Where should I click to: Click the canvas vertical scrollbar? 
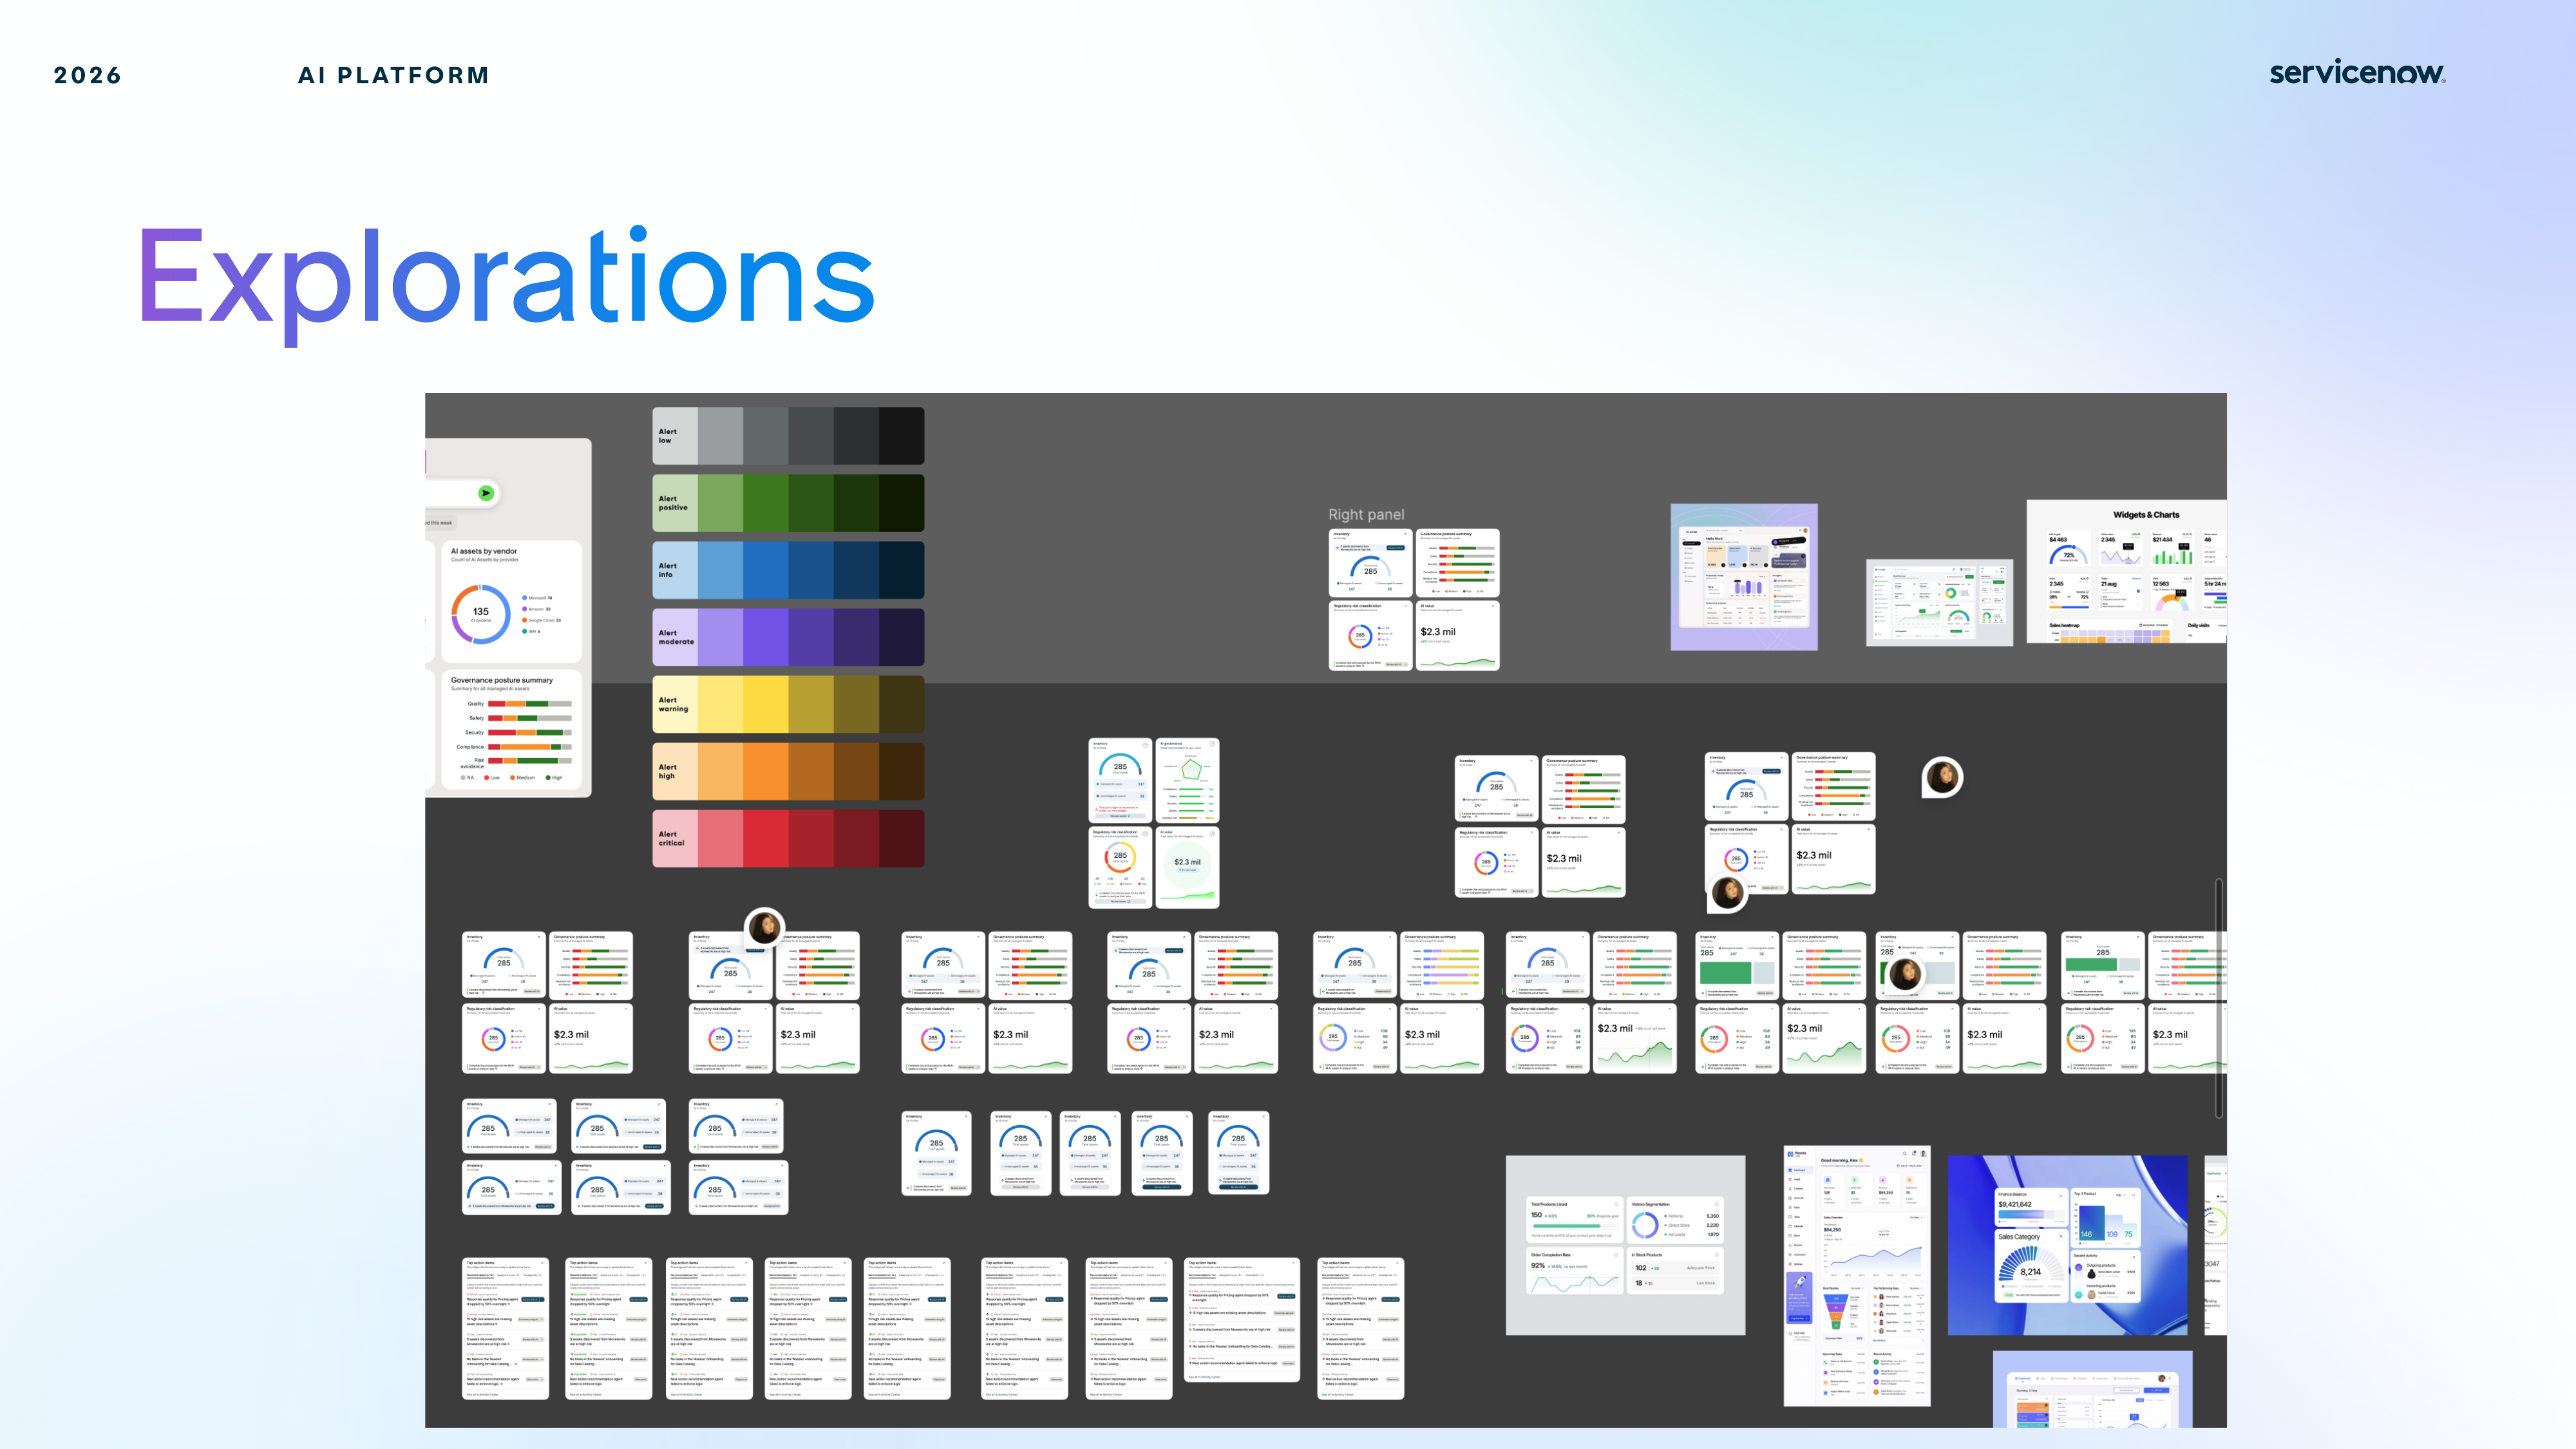(x=2218, y=998)
